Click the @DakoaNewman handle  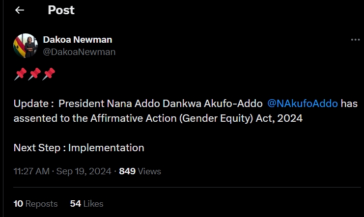pos(79,52)
